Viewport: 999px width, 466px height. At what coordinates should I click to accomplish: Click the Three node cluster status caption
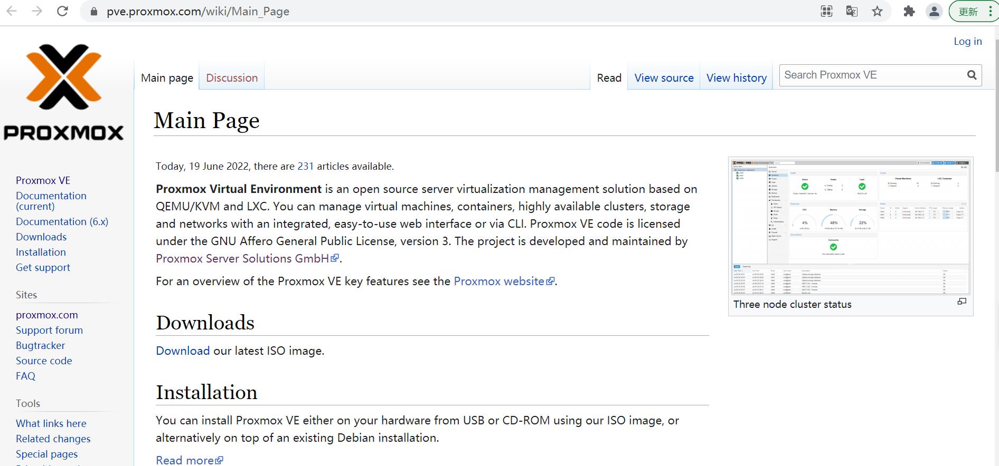pyautogui.click(x=792, y=304)
